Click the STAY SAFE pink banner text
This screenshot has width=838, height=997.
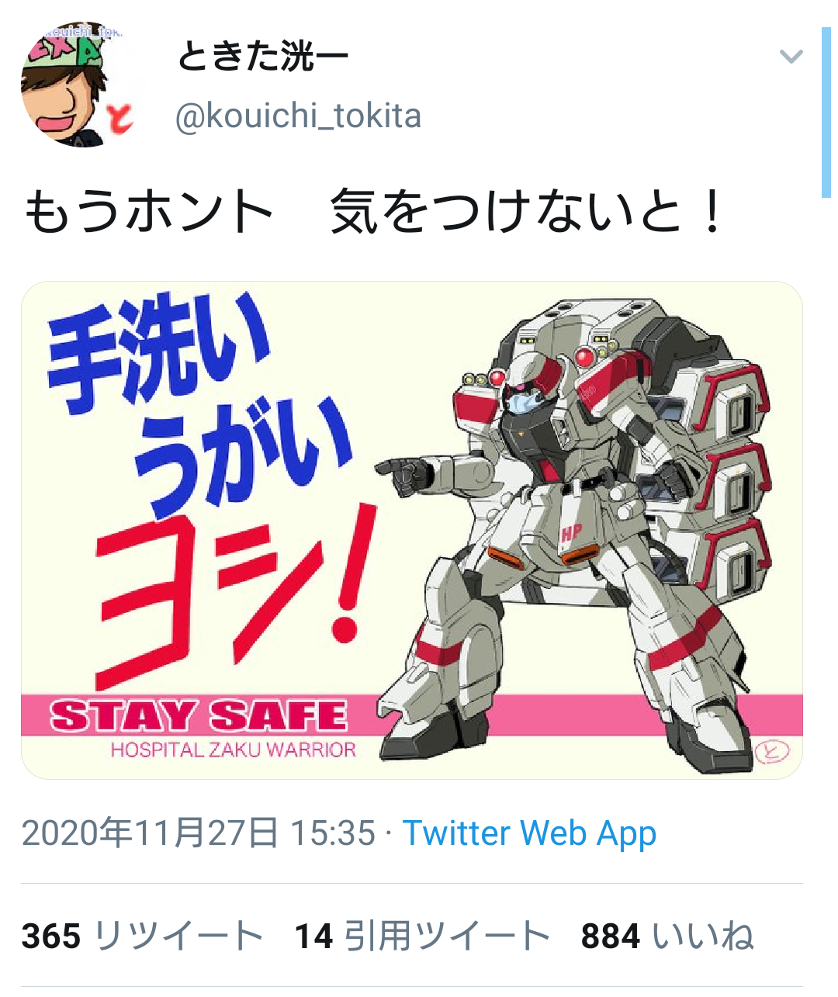click(199, 715)
